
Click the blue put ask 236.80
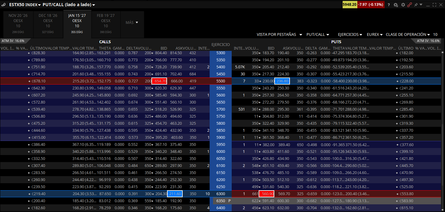coord(282,81)
